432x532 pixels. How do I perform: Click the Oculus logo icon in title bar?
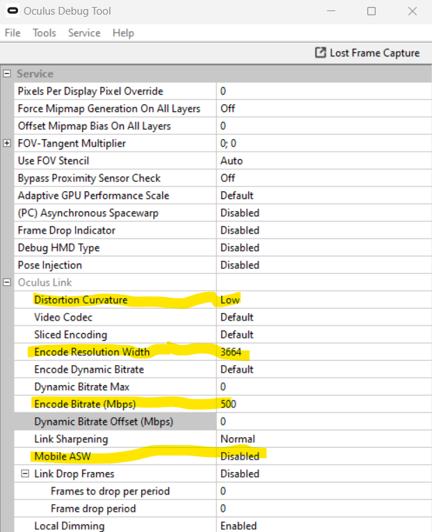(13, 11)
